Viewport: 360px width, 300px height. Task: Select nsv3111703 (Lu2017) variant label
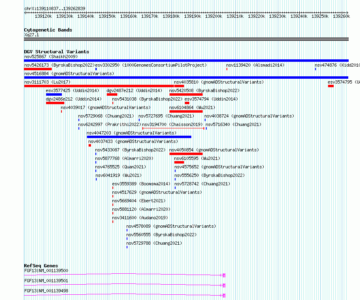47,82
